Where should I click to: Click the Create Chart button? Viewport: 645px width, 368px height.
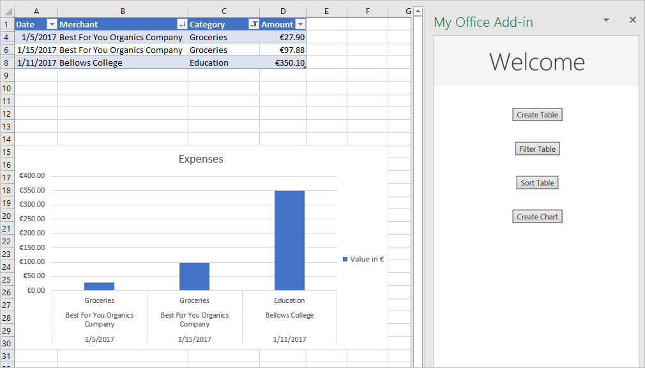(x=537, y=216)
